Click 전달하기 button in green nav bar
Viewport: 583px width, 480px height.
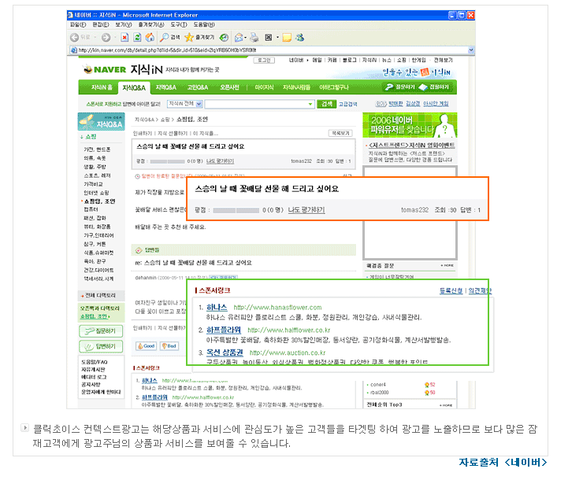pos(434,87)
